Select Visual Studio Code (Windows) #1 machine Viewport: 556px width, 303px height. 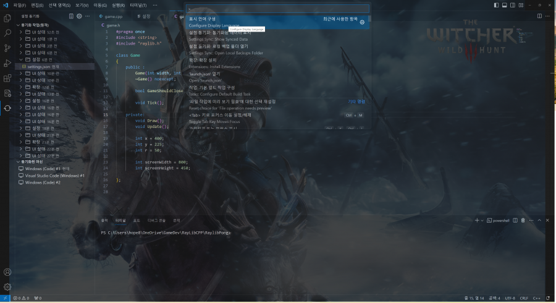(54, 176)
